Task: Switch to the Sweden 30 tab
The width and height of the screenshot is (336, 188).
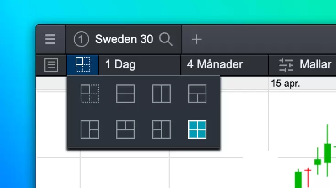Action: tap(124, 39)
